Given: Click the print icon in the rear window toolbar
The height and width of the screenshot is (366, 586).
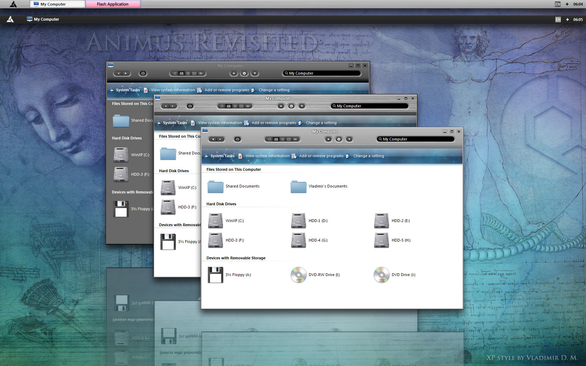Looking at the screenshot, I should [x=143, y=73].
